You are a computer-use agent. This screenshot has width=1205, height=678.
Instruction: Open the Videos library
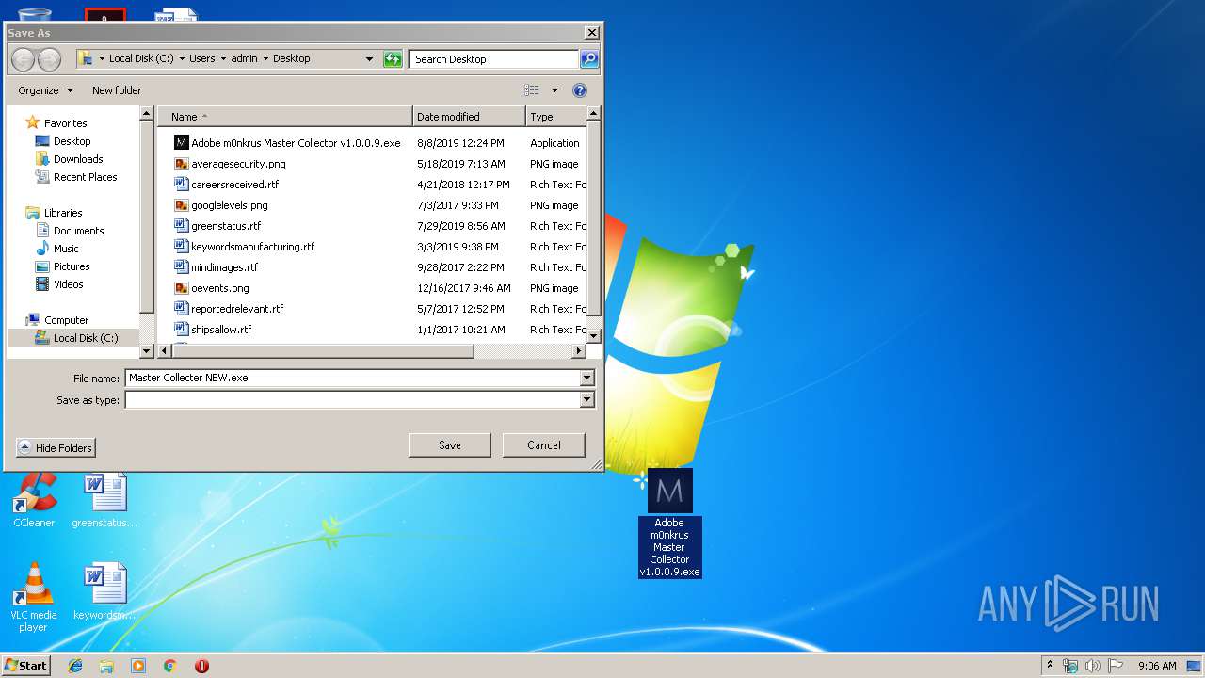coord(68,284)
